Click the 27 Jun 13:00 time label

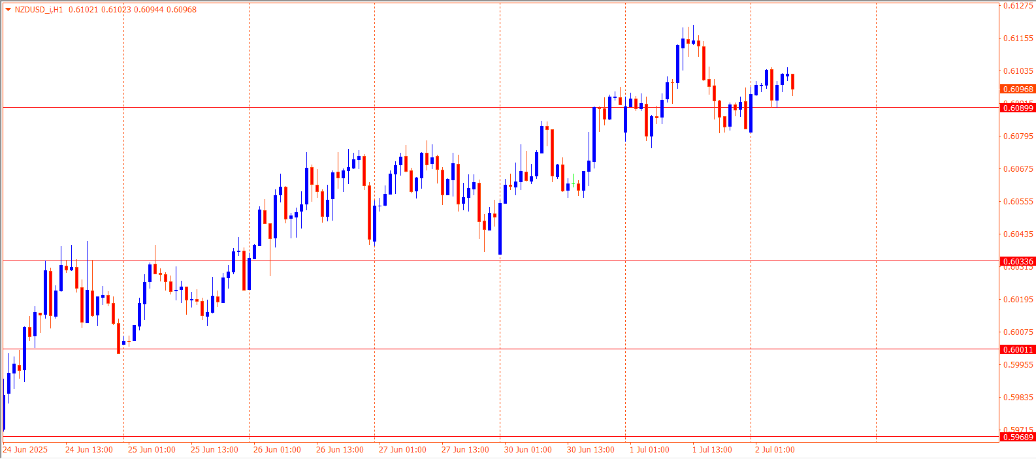[465, 450]
